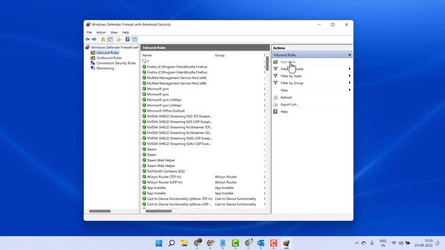Open the View menu

click(114, 33)
